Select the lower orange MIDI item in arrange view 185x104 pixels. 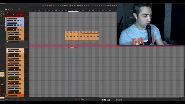pos(82,38)
